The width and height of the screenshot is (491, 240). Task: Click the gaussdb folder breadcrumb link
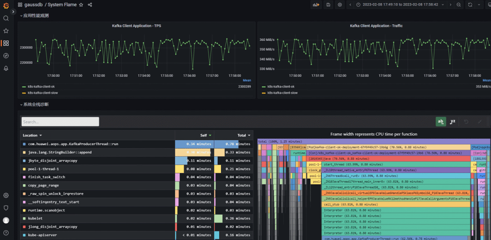(34, 5)
